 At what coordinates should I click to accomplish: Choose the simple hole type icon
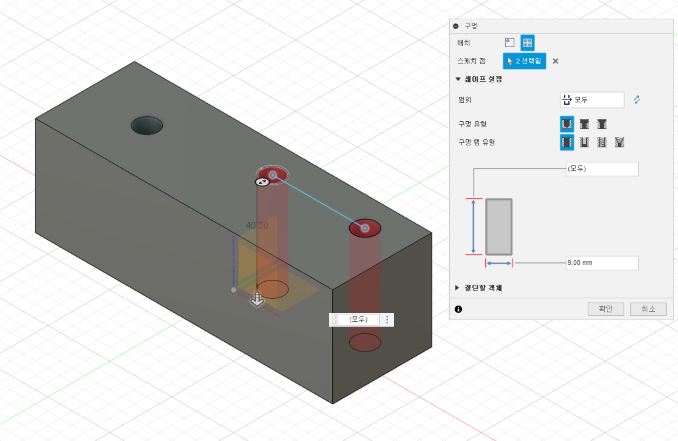(x=567, y=124)
